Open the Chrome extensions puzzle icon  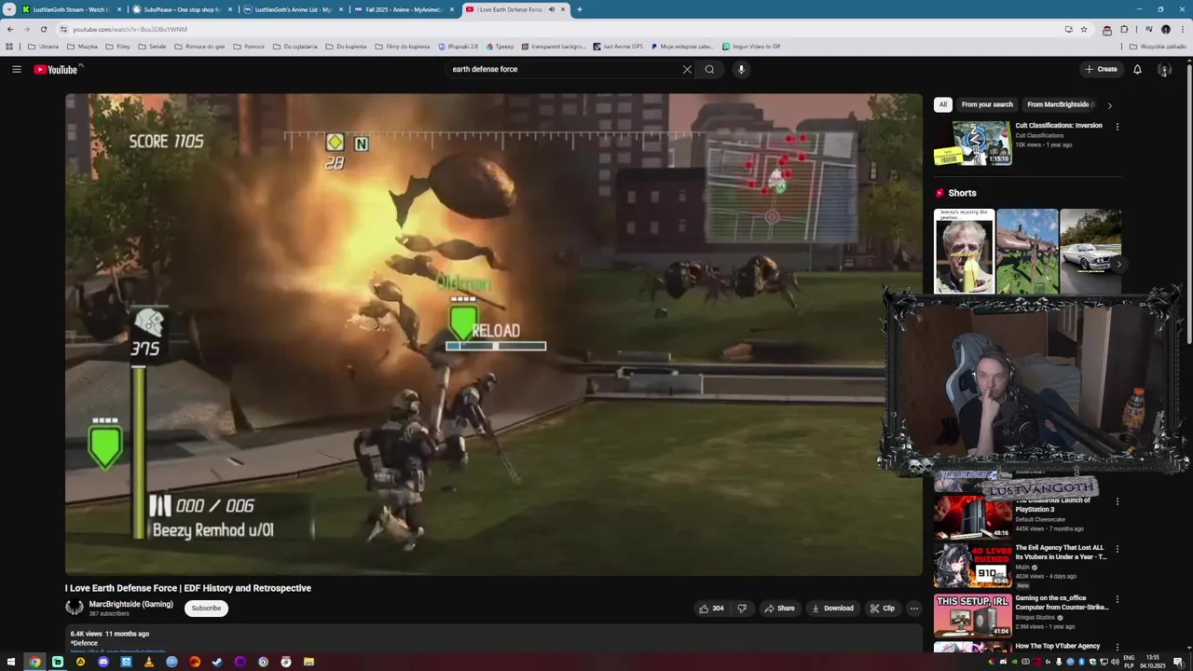tap(1124, 29)
